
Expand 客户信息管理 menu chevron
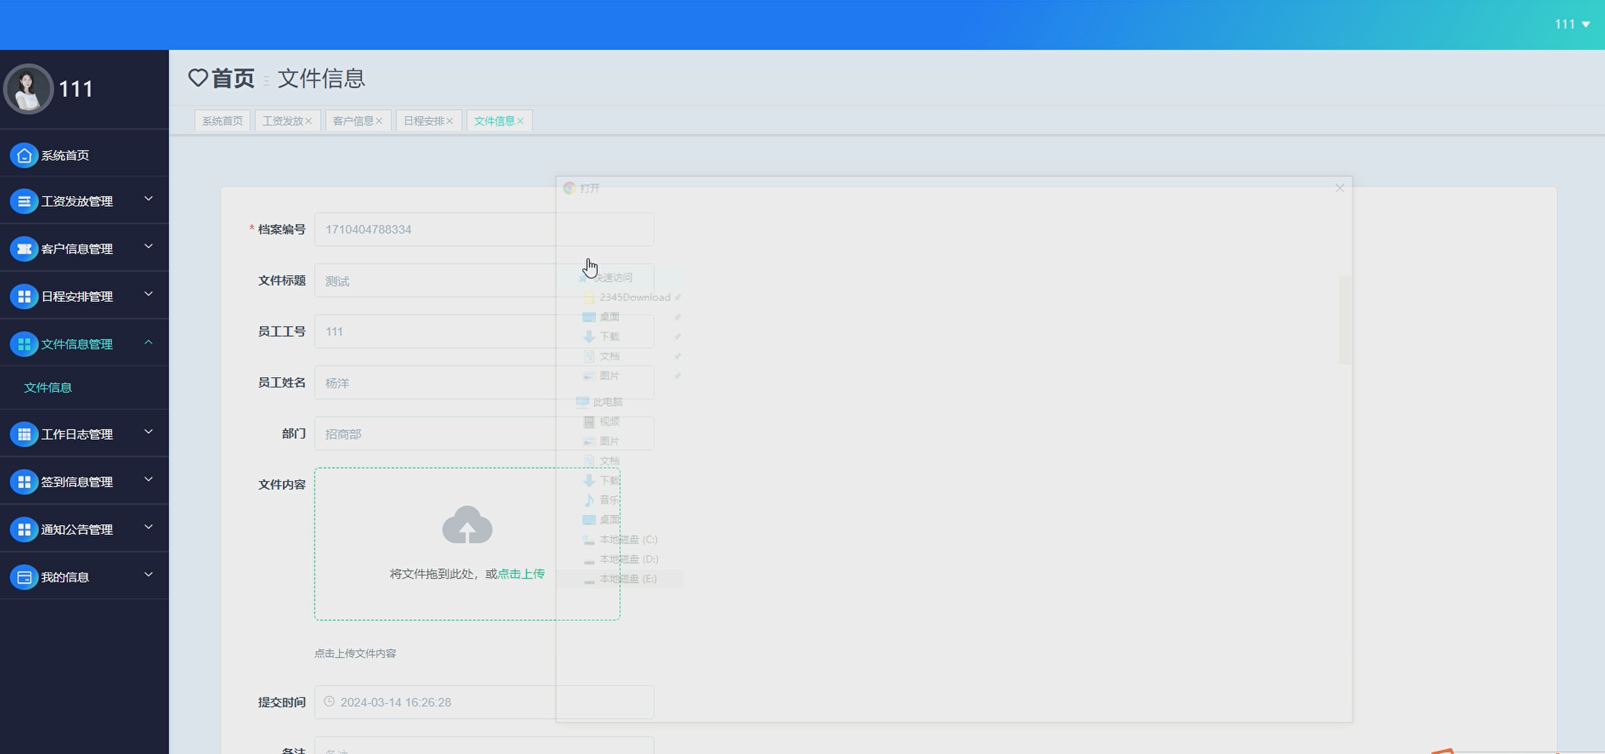click(x=148, y=246)
